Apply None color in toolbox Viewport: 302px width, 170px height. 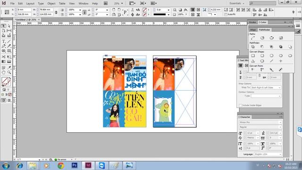[10, 94]
